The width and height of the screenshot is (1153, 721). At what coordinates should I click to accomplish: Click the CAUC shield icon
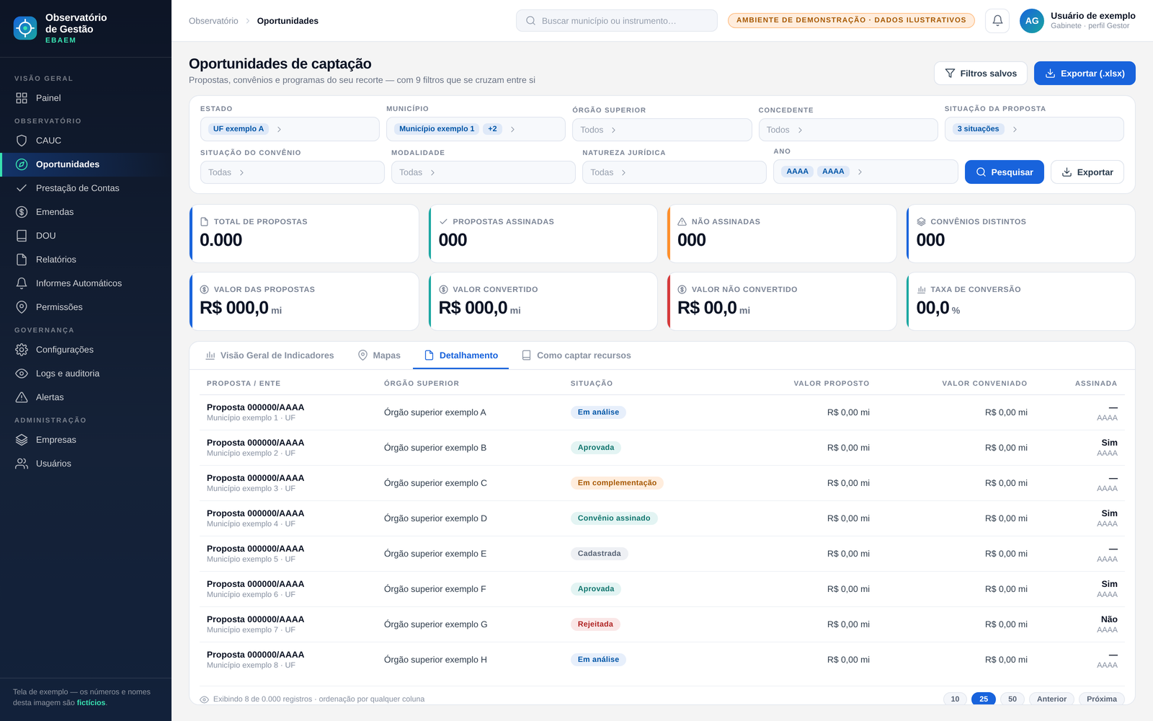[22, 141]
